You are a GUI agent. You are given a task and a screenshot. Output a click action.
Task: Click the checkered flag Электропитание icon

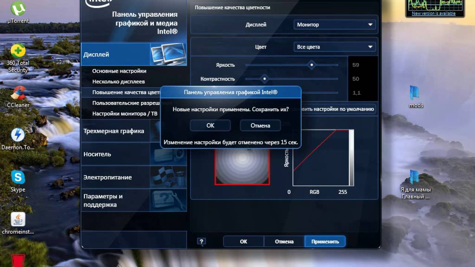pos(168,177)
